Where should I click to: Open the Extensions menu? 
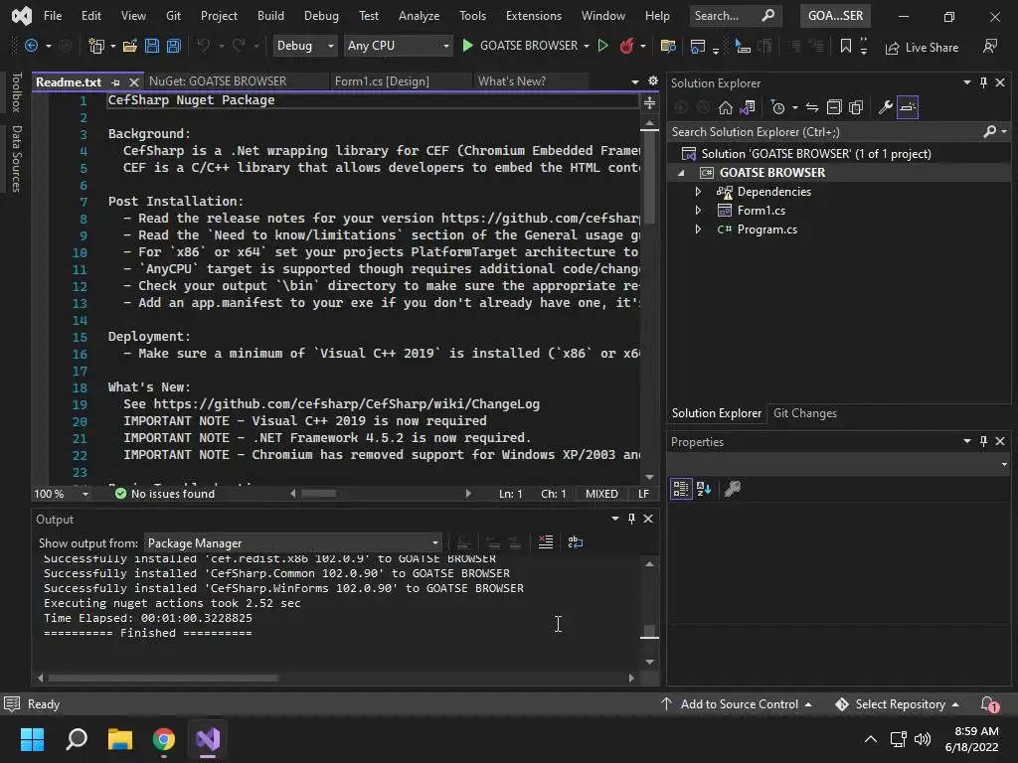click(534, 16)
